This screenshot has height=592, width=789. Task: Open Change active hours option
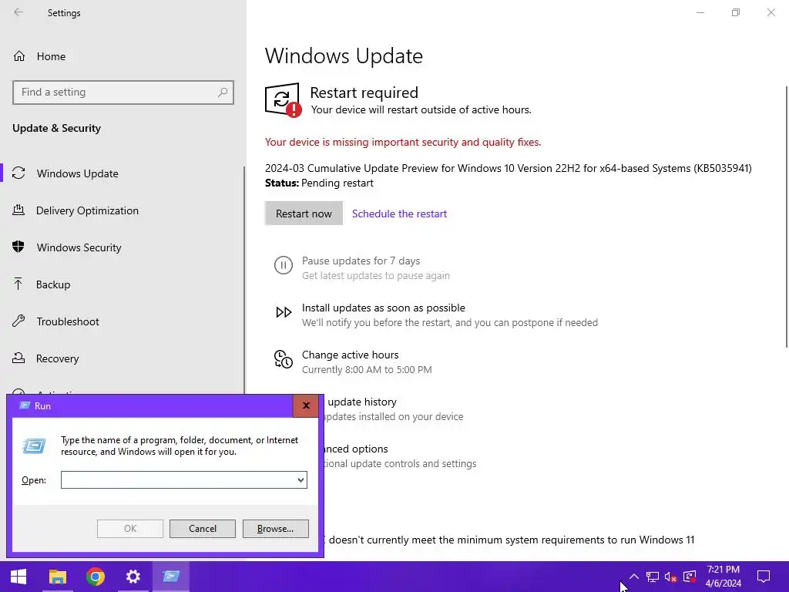pyautogui.click(x=351, y=355)
